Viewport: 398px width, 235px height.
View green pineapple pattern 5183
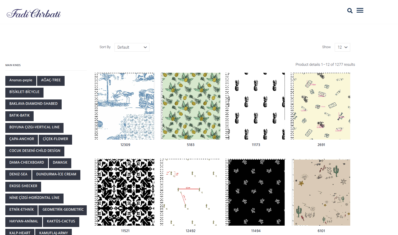click(191, 106)
